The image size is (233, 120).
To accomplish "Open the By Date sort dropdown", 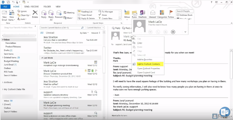I will click(84, 33).
